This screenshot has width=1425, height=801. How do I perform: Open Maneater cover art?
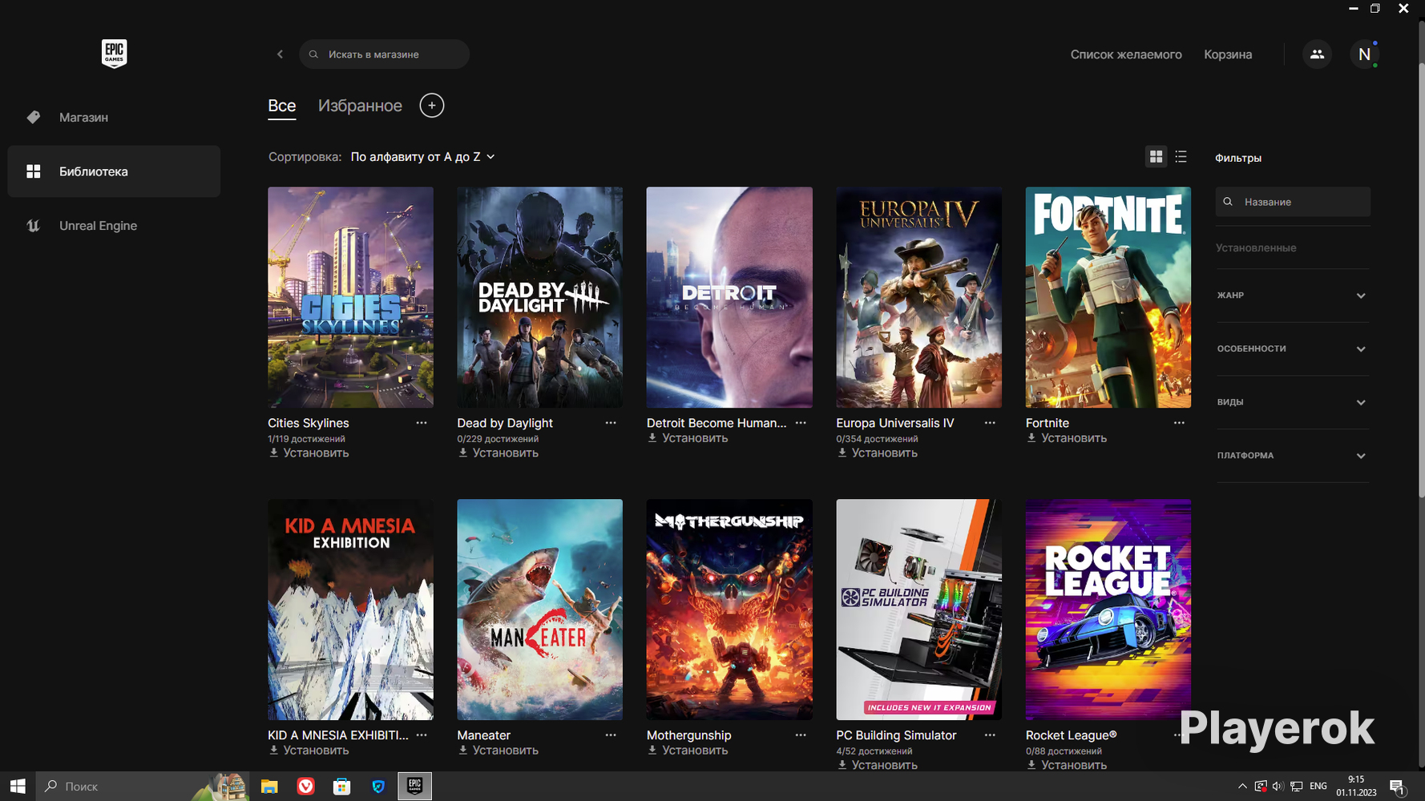pos(539,610)
